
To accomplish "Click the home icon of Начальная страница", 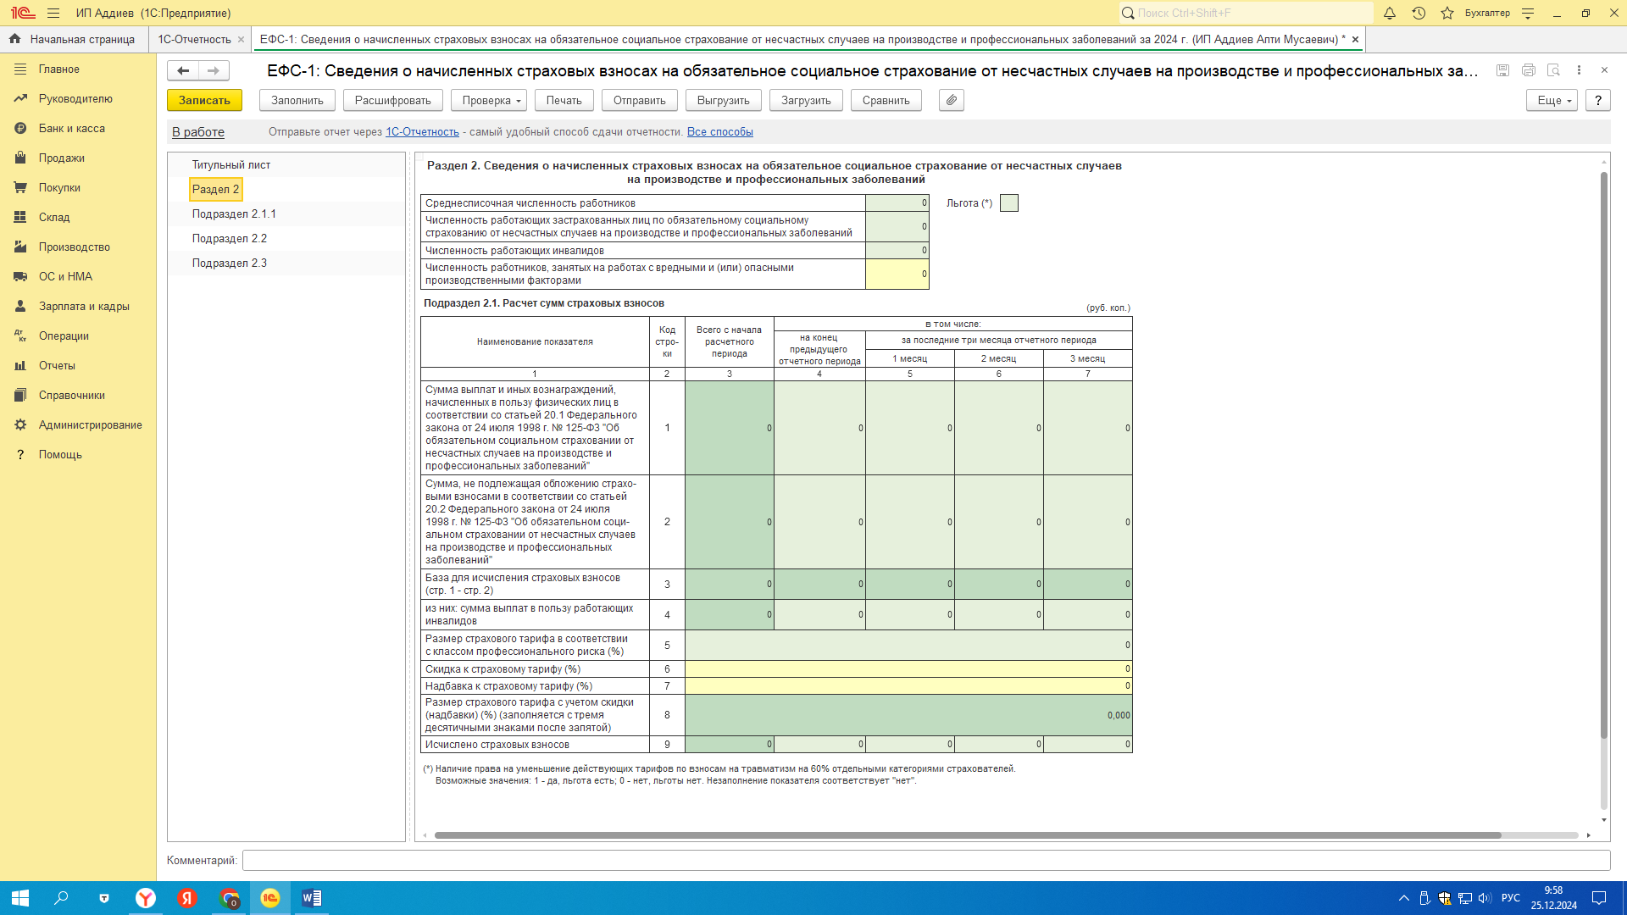I will [x=14, y=39].
